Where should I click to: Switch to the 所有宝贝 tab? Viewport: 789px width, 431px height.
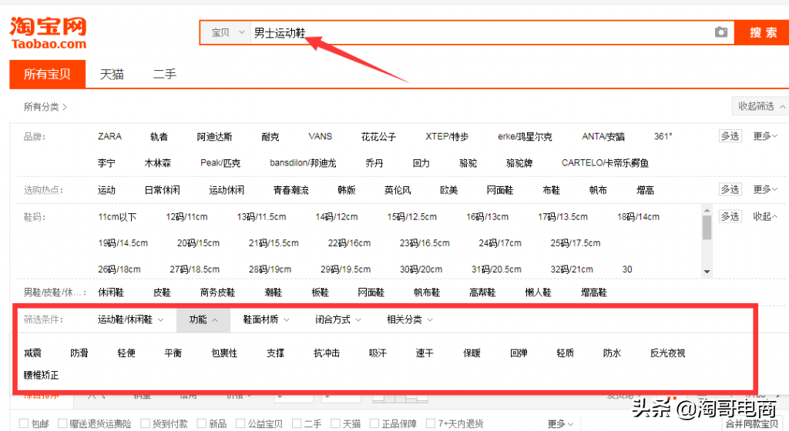click(47, 74)
